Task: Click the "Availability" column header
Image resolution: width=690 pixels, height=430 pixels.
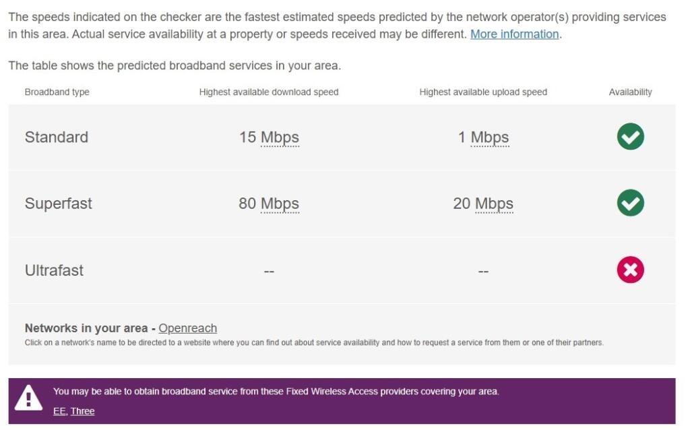Action: click(x=631, y=92)
